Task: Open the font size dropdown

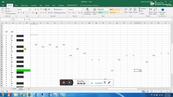Action: tap(33, 9)
